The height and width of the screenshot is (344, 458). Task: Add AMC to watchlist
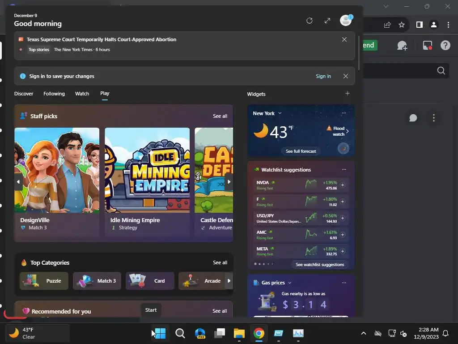[343, 235]
